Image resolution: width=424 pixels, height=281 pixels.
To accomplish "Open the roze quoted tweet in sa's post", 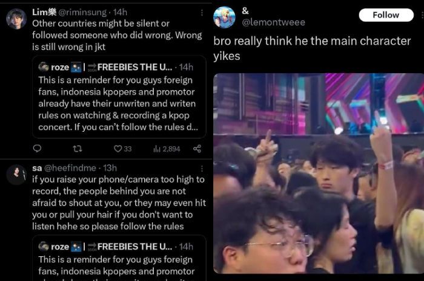I will click(119, 258).
